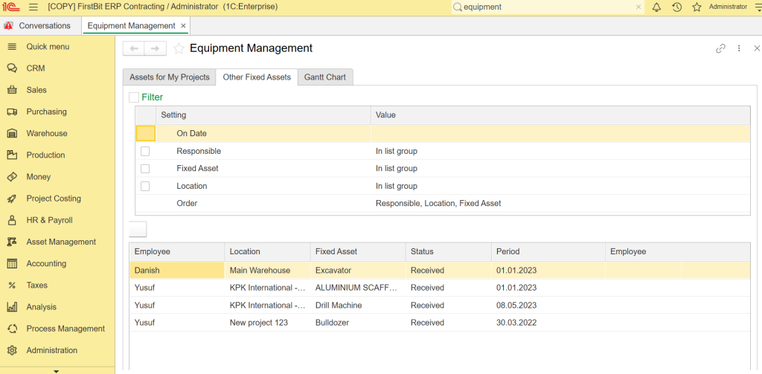Image resolution: width=762 pixels, height=374 pixels.
Task: Click the Administrator user name
Action: [x=728, y=7]
